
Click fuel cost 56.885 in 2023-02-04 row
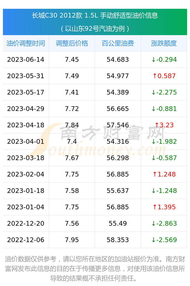118,174
